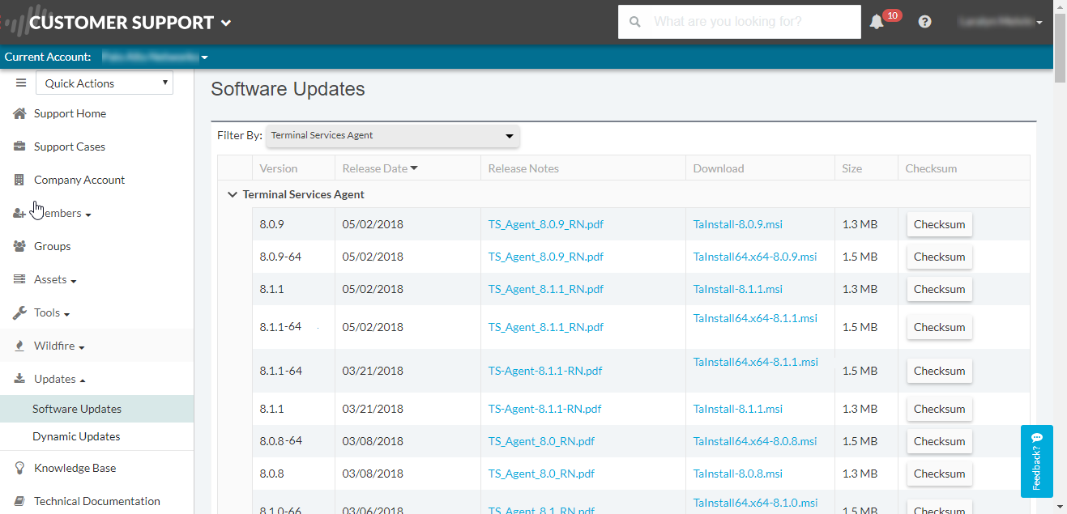This screenshot has width=1067, height=514.
Task: Open the Feedback tab
Action: [x=1036, y=461]
